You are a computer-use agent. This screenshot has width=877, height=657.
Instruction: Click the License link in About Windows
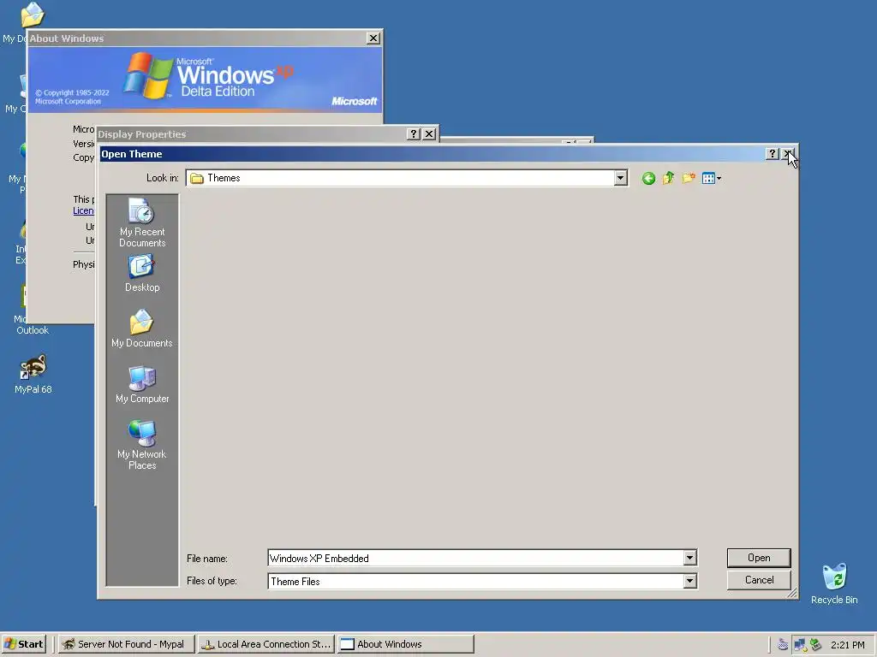click(83, 210)
